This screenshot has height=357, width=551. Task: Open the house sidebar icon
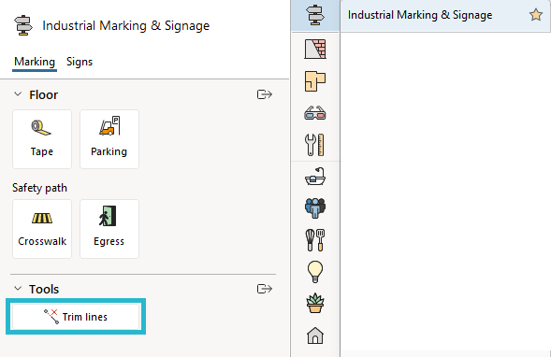(315, 336)
